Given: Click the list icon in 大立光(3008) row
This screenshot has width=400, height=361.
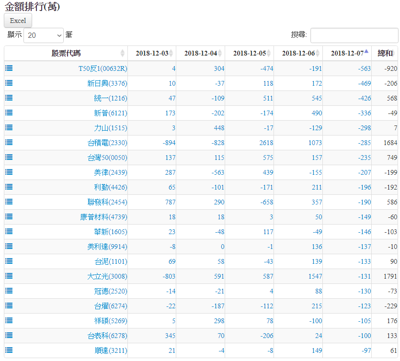Looking at the screenshot, I should (x=9, y=276).
